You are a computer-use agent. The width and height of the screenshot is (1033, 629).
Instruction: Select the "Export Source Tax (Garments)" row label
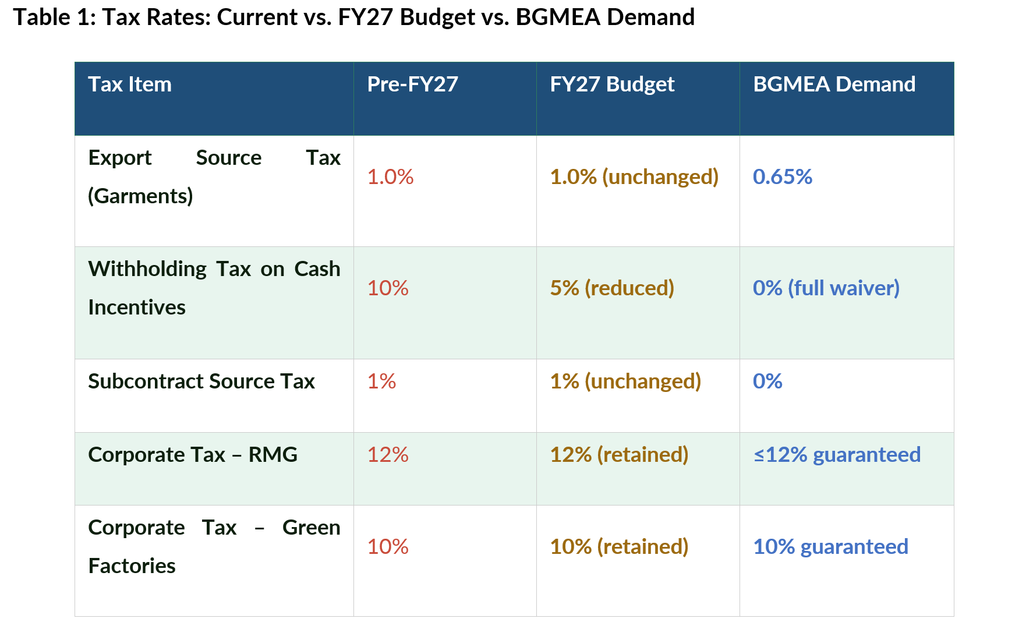214,177
